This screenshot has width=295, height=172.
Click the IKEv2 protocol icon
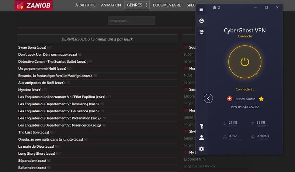(225, 137)
